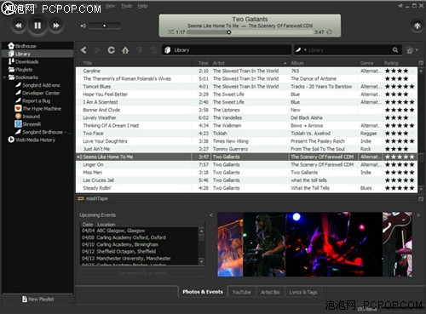Open the column picker icon

[421, 63]
